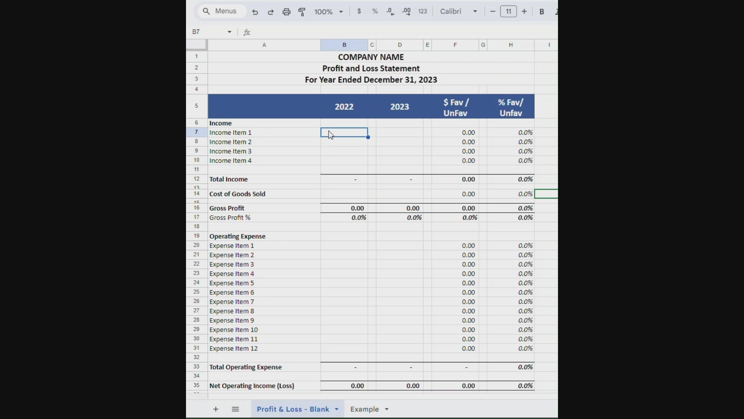Click the Increase decimal places icon
The image size is (744, 419).
406,12
